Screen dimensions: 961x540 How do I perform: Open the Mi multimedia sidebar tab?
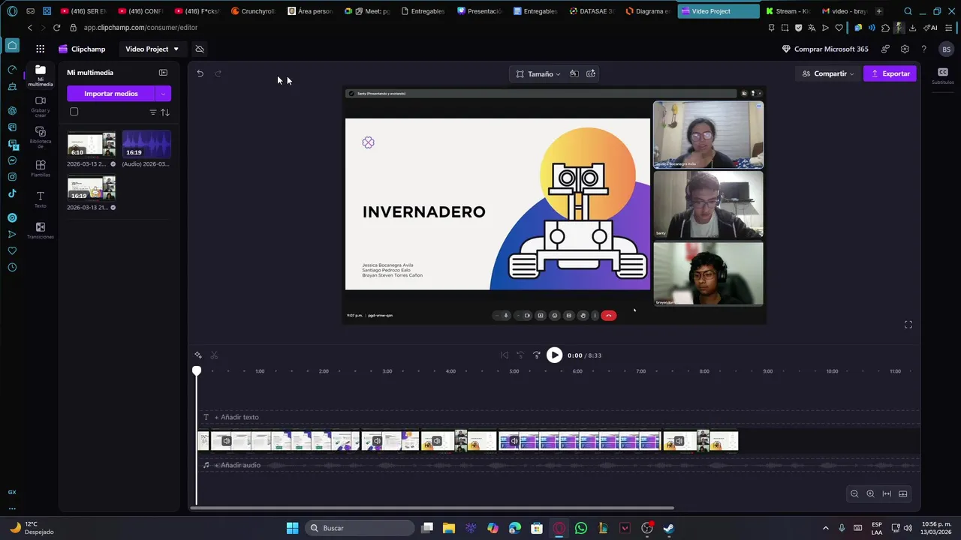pos(41,76)
